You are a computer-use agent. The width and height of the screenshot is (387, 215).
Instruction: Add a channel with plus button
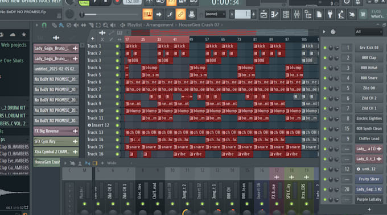[x=369, y=209]
